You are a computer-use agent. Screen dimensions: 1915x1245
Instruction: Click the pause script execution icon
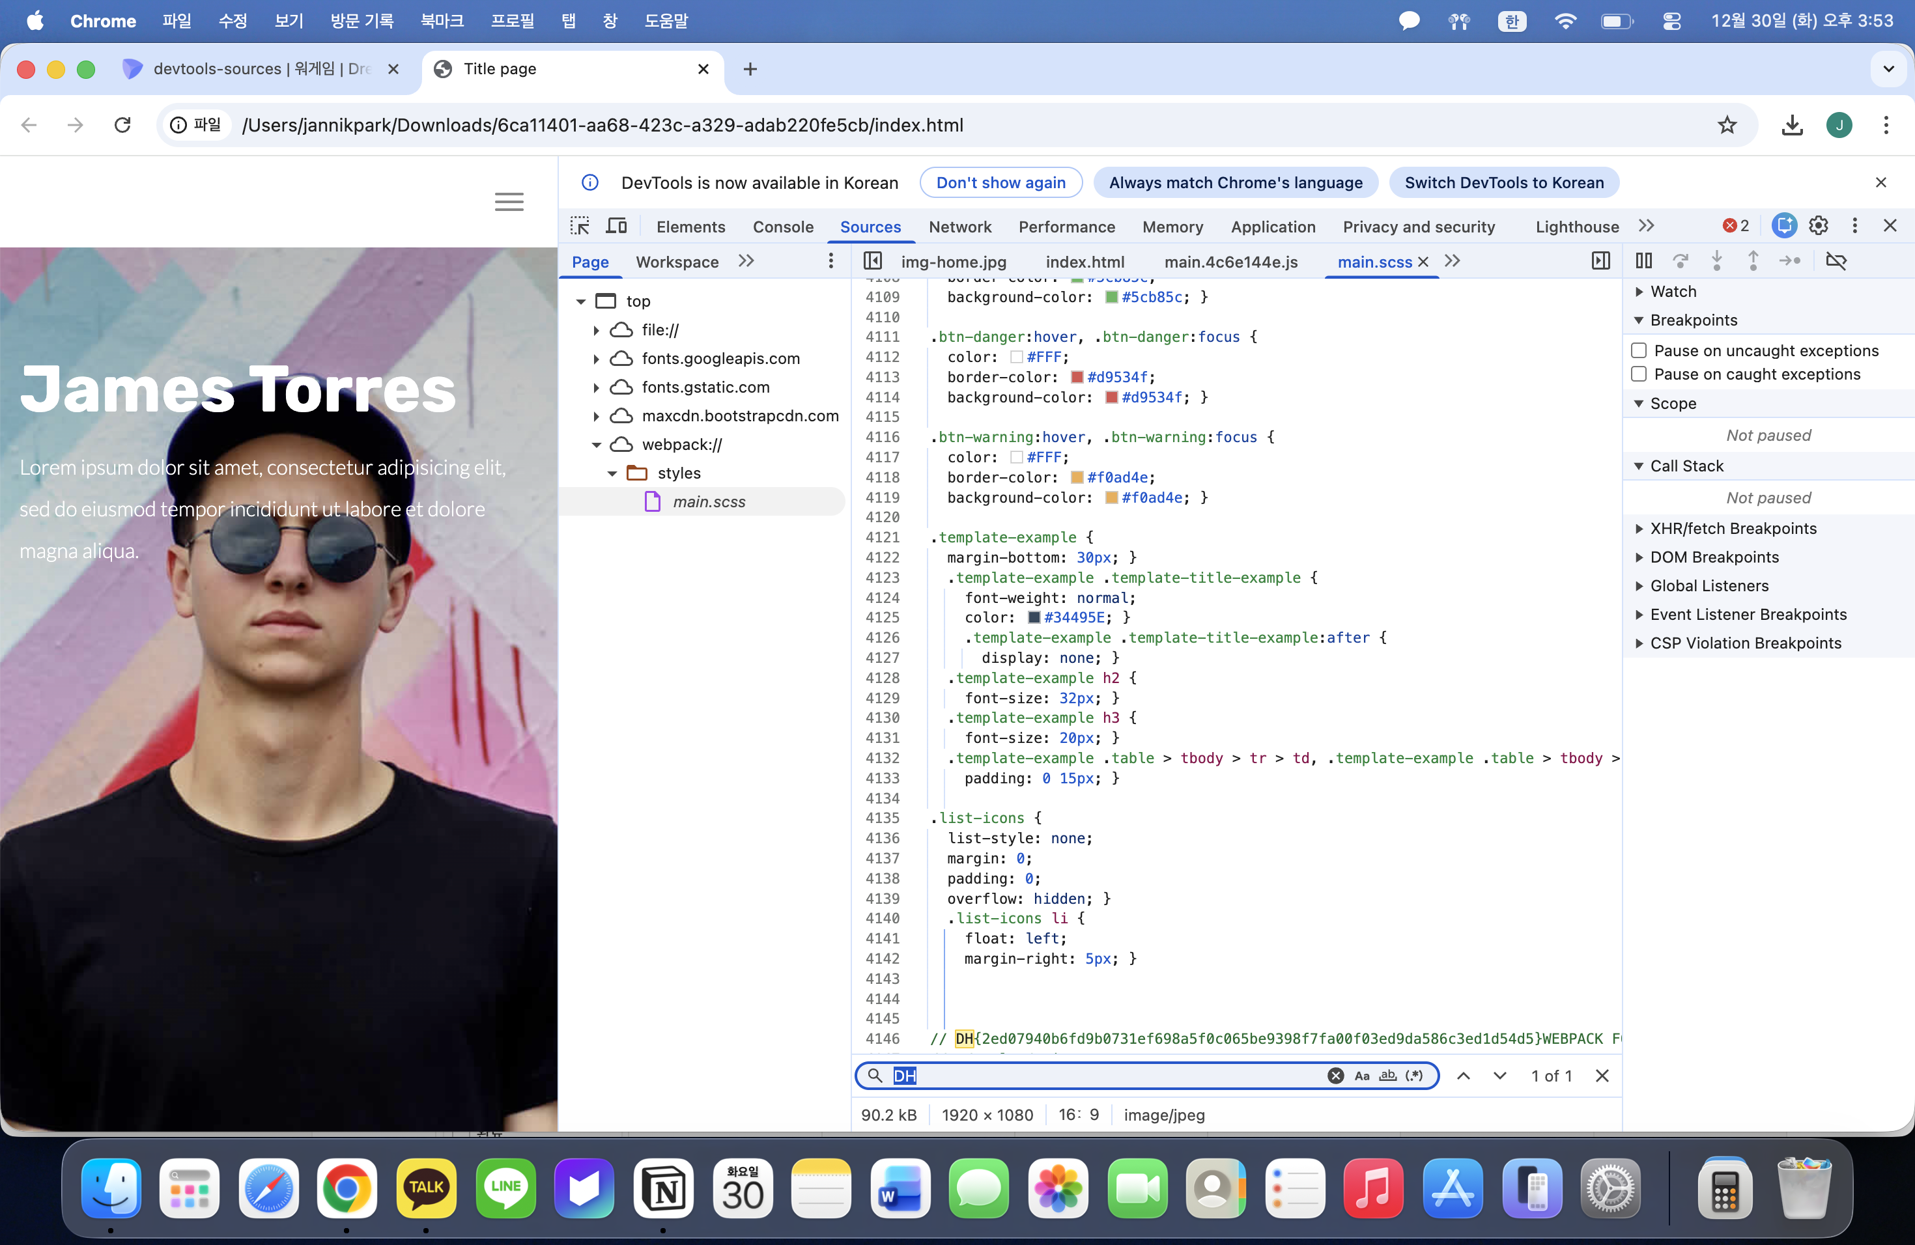click(x=1644, y=260)
